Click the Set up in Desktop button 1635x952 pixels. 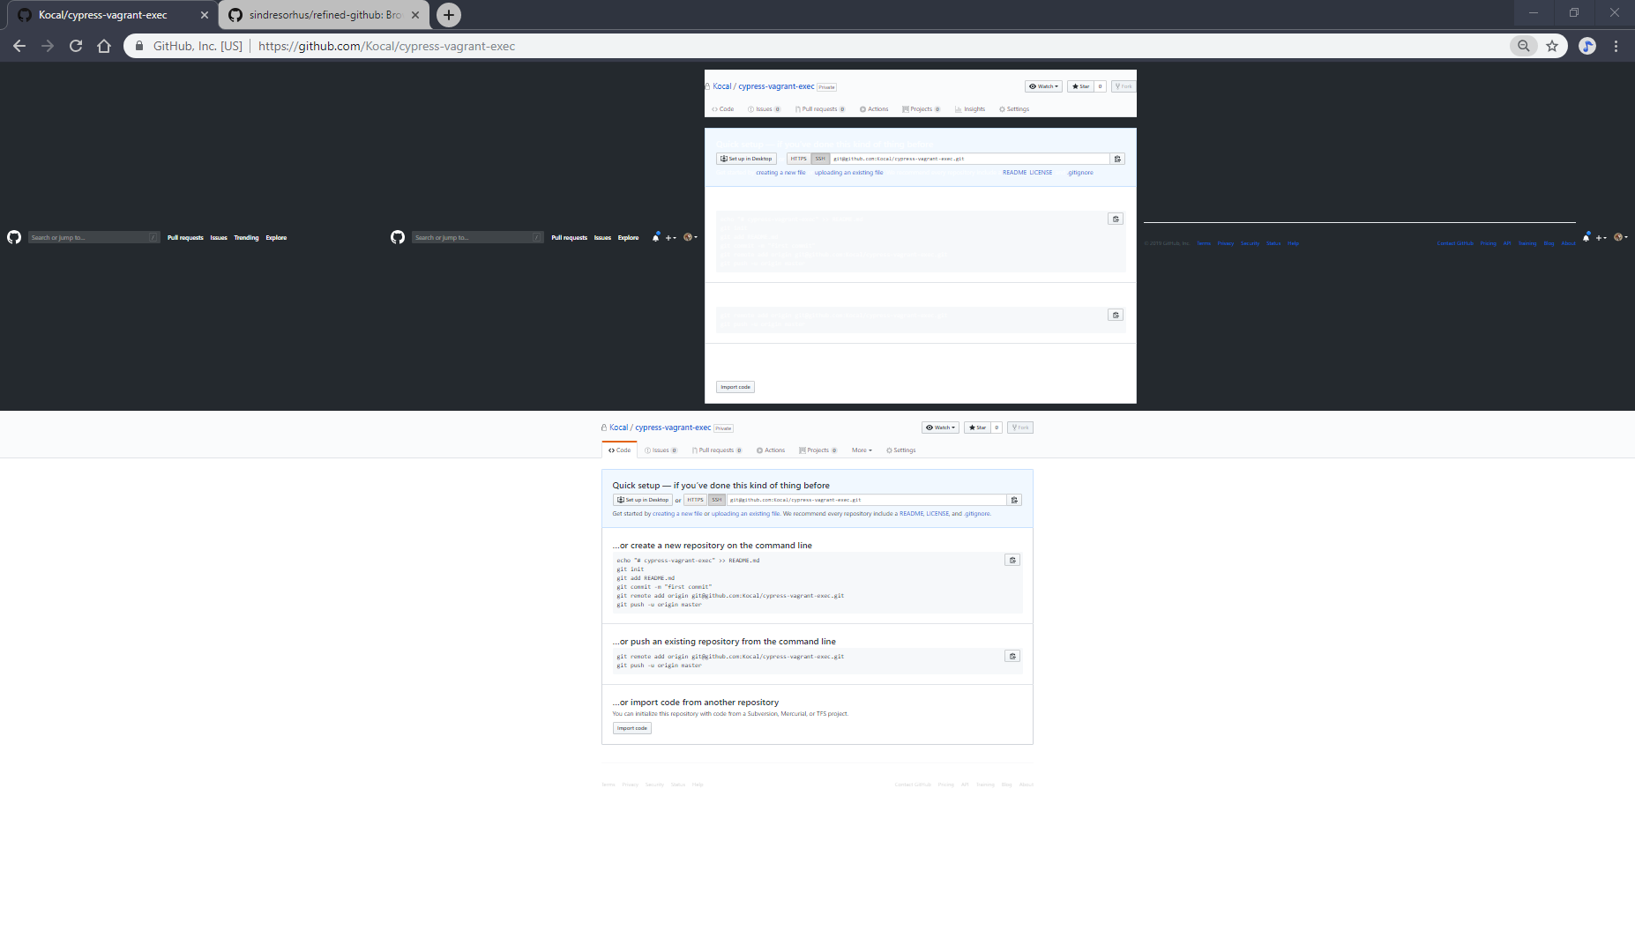(643, 499)
